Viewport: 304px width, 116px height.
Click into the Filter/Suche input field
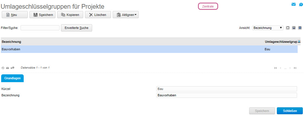40,28
